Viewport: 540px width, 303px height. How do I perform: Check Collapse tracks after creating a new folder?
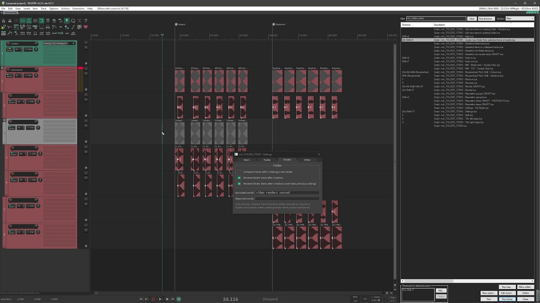tap(239, 172)
